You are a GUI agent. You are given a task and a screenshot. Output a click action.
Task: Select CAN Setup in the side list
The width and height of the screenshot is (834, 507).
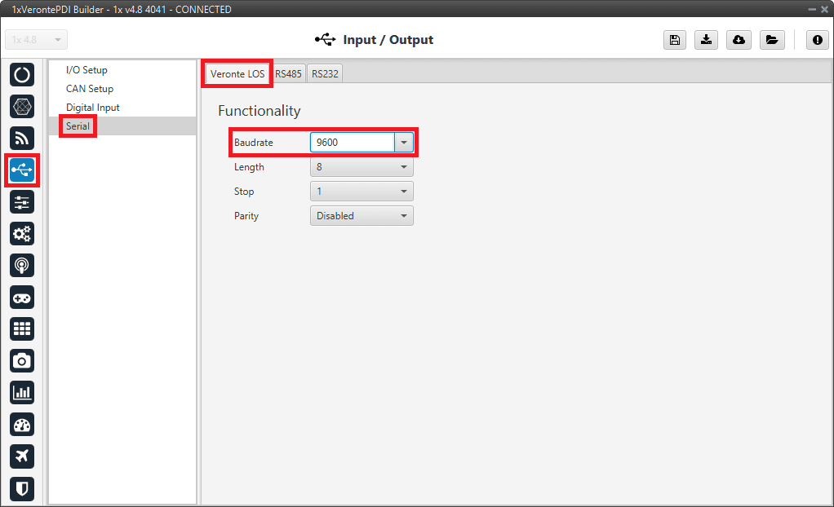click(x=90, y=89)
